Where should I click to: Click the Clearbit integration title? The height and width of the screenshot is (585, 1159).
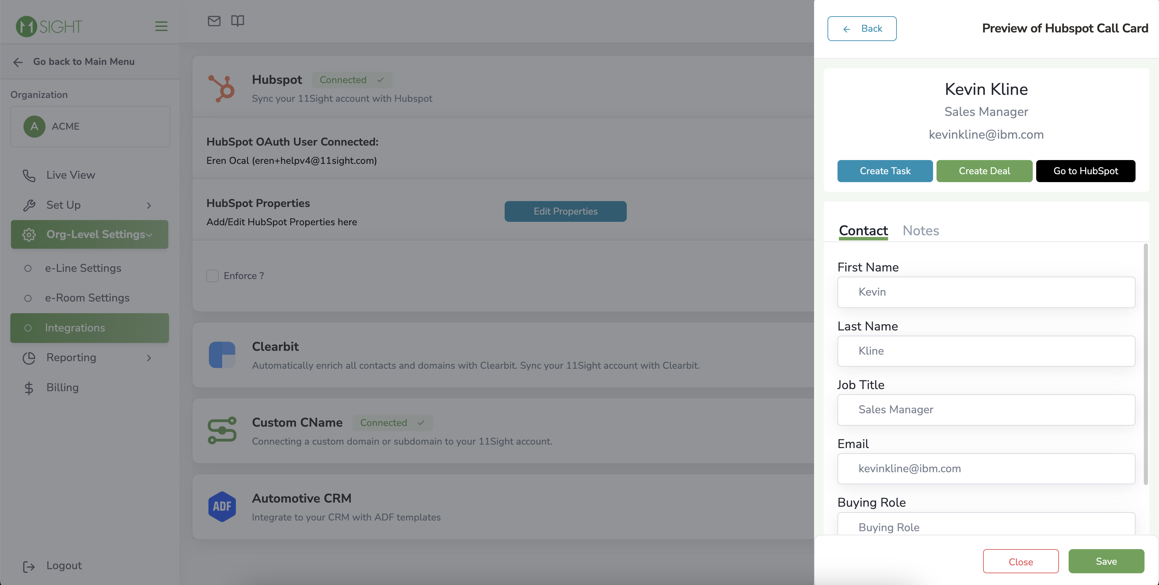275,347
